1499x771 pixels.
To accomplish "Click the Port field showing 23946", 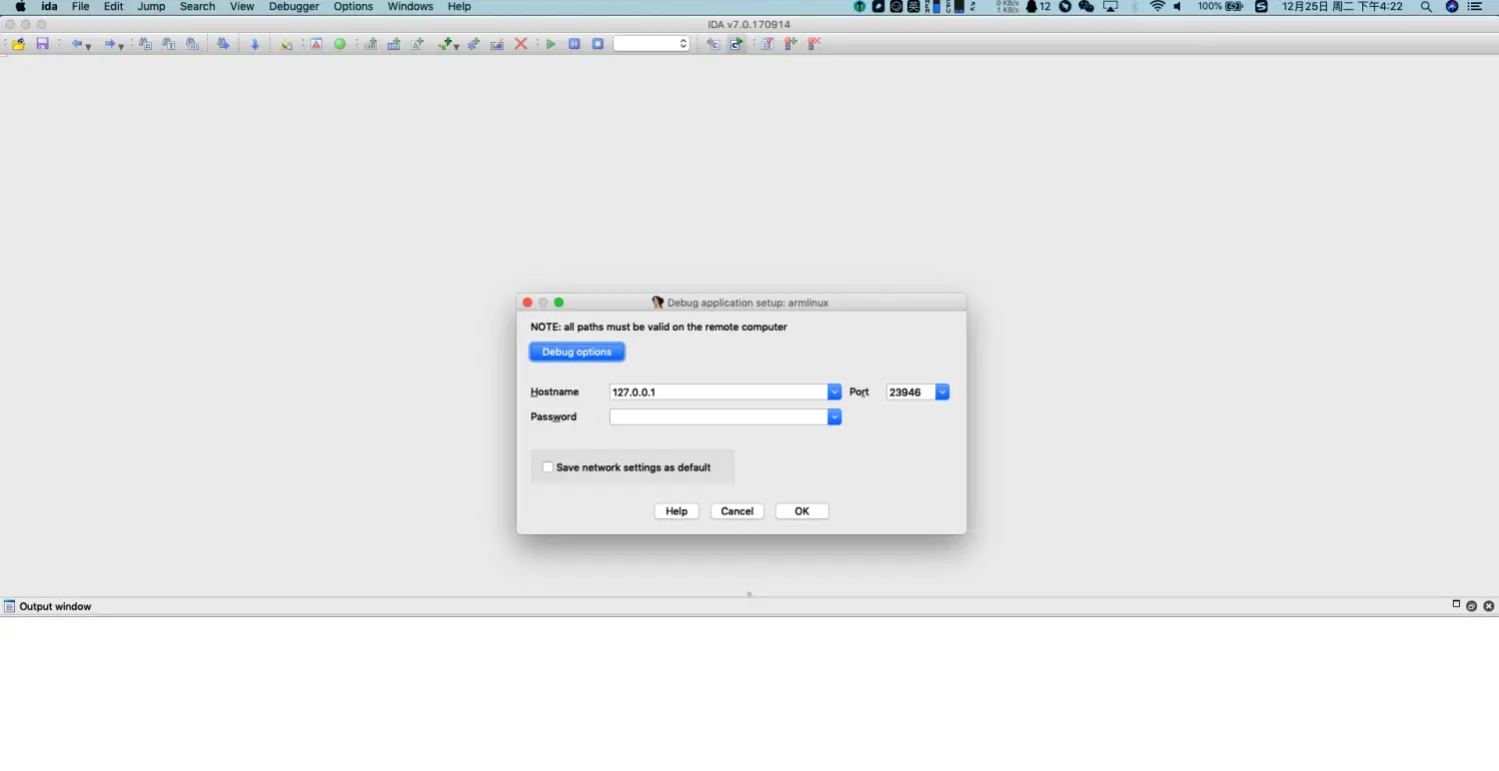I will pyautogui.click(x=910, y=392).
